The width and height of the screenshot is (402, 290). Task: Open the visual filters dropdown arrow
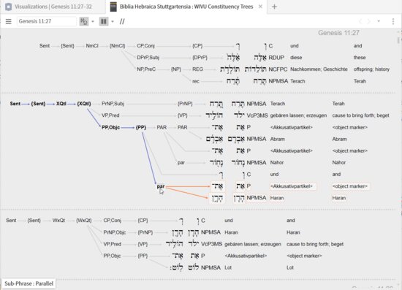click(93, 21)
